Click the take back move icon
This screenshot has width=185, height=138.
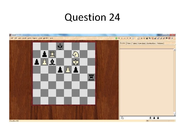coord(125,38)
